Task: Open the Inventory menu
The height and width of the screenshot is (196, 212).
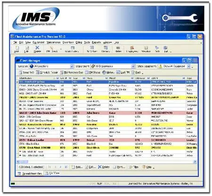Action: tap(68, 42)
